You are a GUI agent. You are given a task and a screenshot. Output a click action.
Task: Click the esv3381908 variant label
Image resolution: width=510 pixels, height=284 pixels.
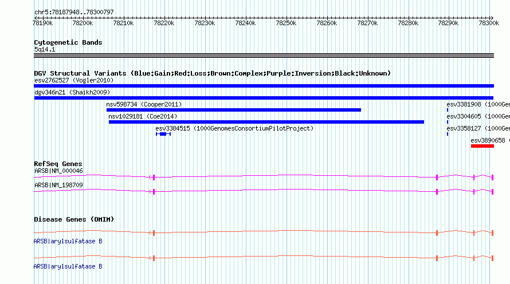click(x=478, y=104)
